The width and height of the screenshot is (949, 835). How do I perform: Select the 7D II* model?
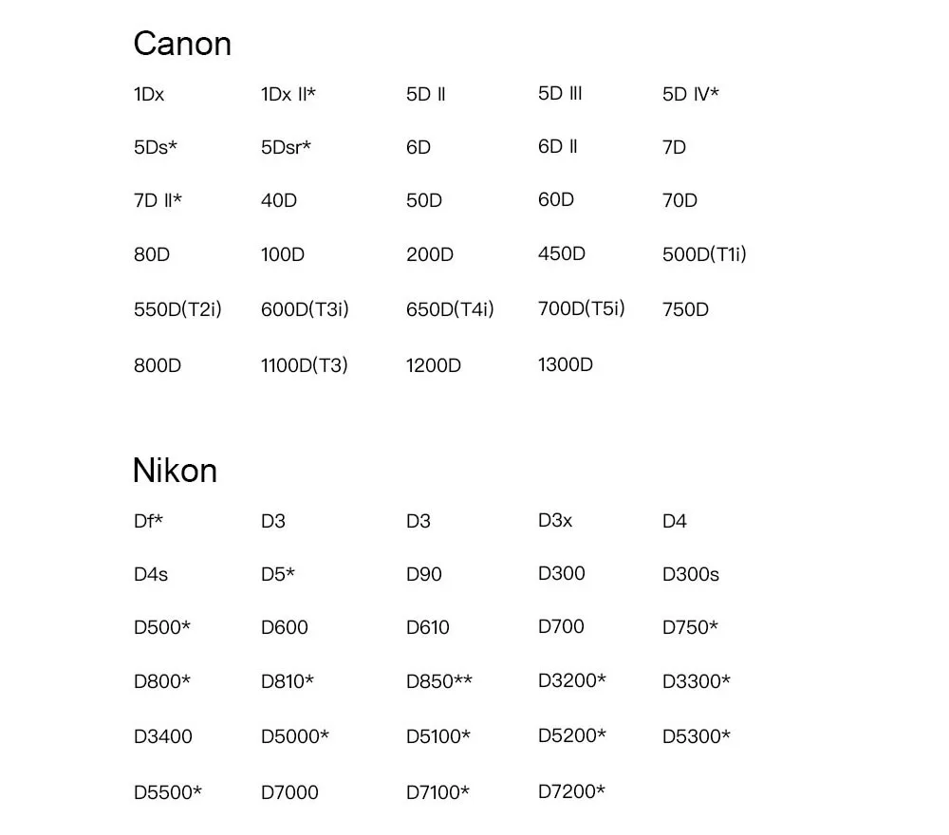coord(158,200)
